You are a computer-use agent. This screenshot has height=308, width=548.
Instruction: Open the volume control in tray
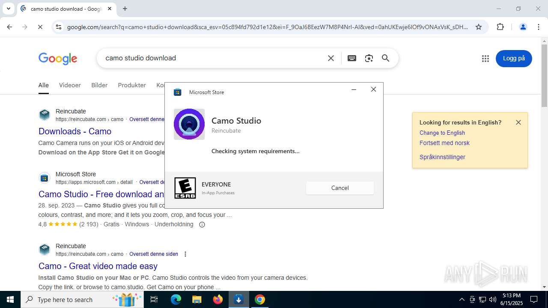[493, 299]
